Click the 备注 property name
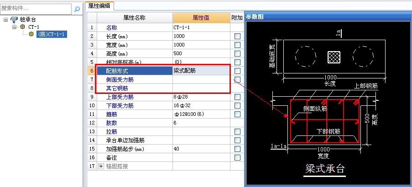Image resolution: width=412 pixels, height=187 pixels. [112, 158]
